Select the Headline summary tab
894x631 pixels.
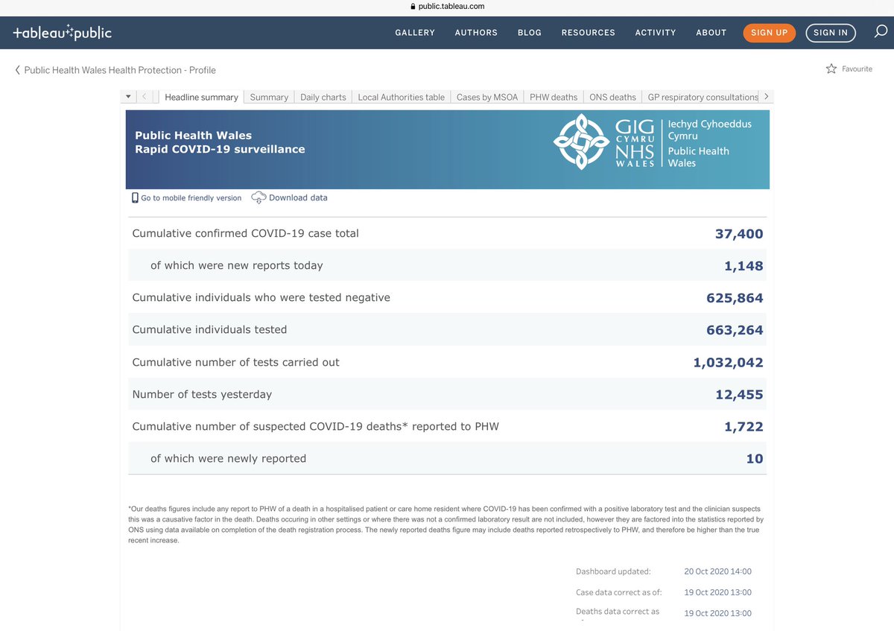pyautogui.click(x=201, y=97)
